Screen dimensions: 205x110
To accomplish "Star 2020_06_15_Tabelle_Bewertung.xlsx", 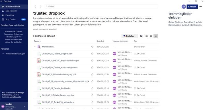I will pos(92,95).
